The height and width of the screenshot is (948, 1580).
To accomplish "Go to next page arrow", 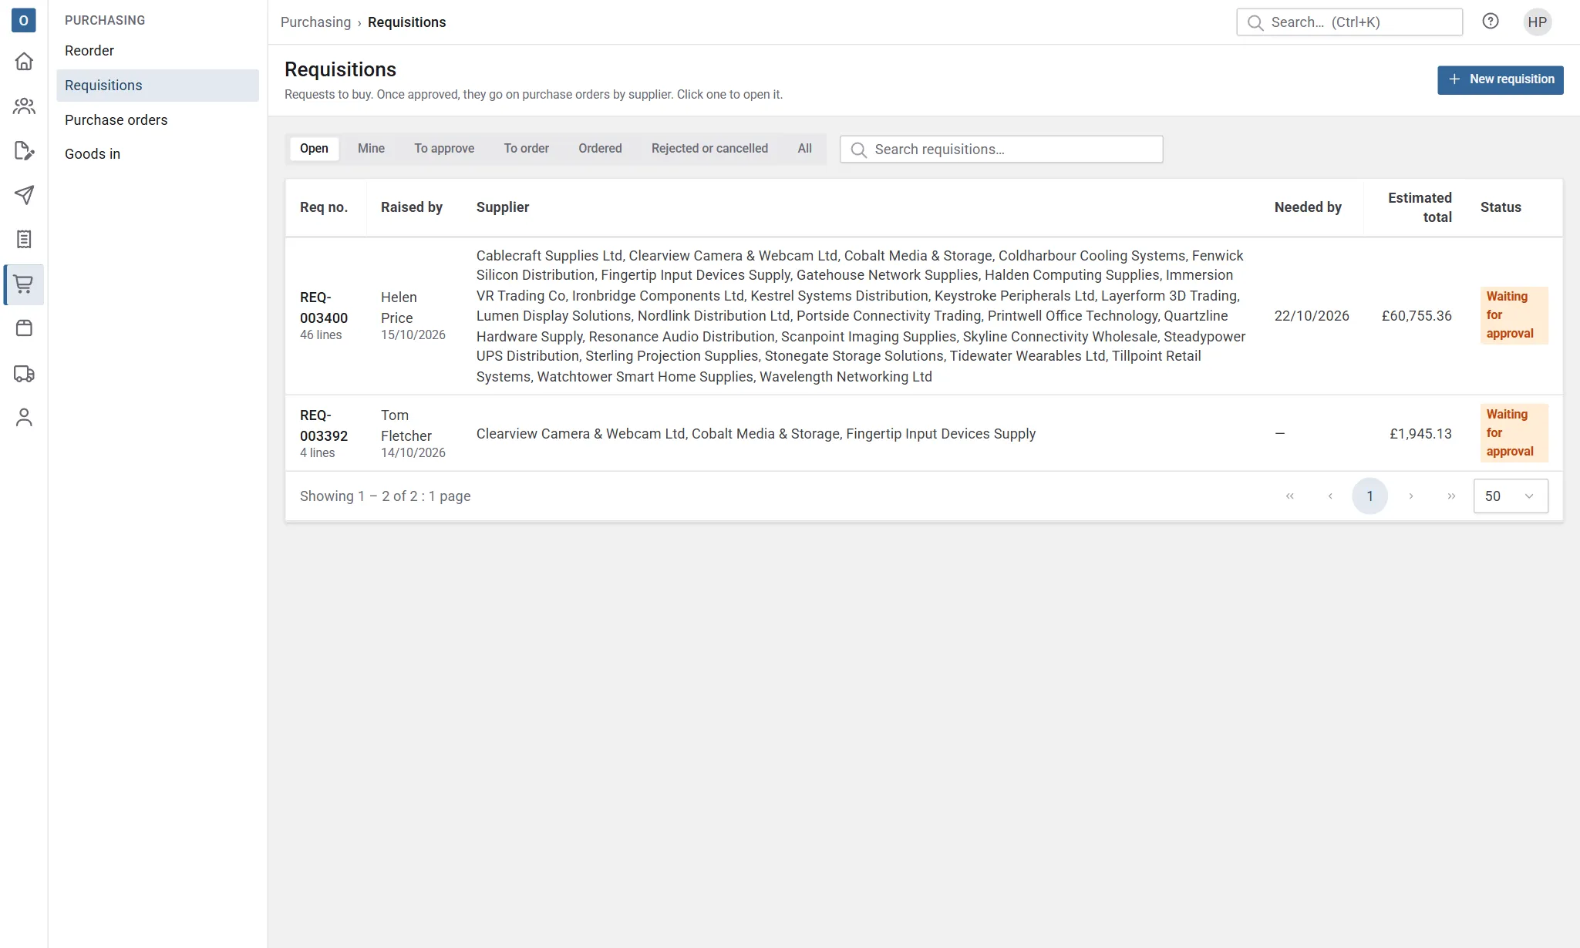I will click(1411, 496).
